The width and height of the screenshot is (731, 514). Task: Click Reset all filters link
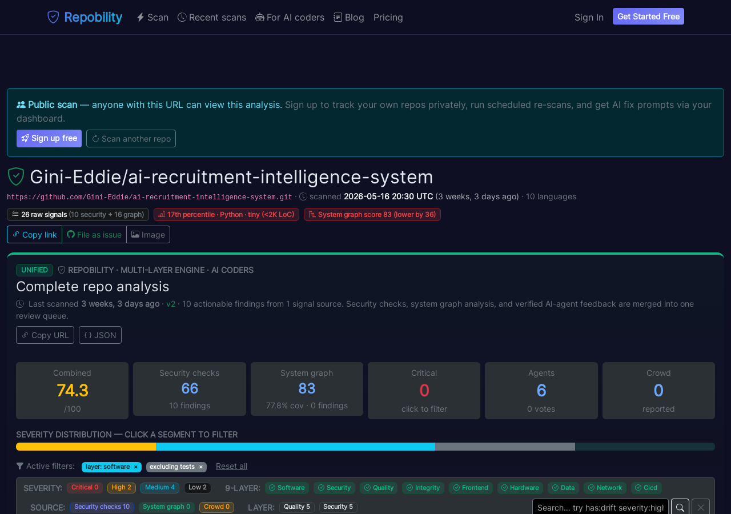(x=231, y=466)
